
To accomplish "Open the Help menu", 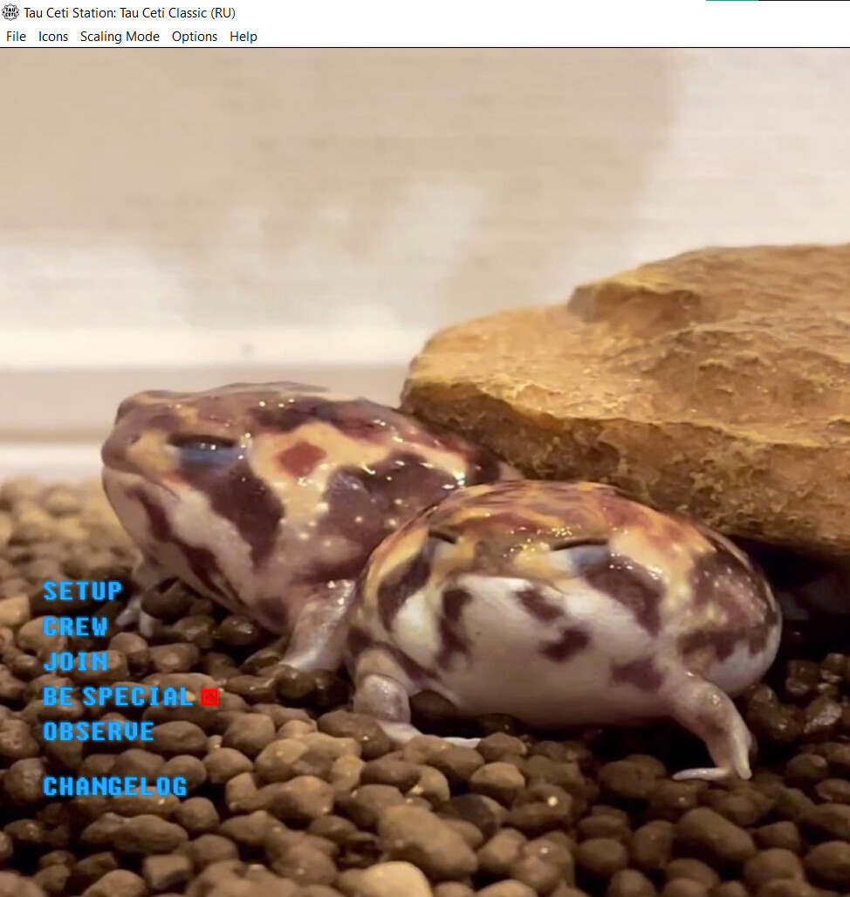I will 243,37.
